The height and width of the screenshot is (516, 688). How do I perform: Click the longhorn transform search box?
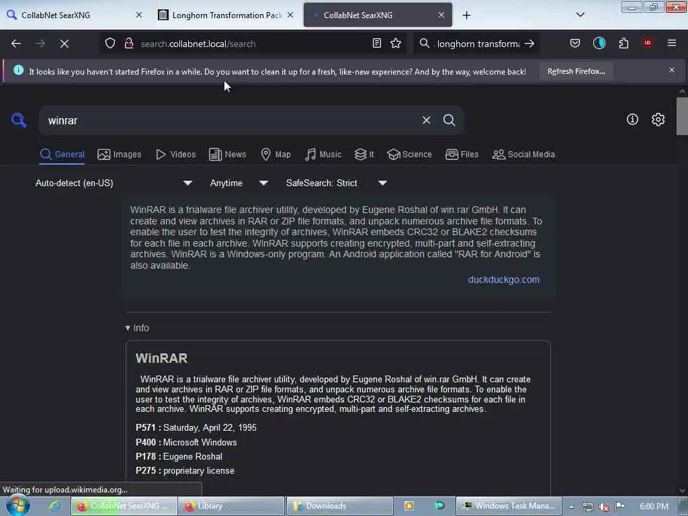coord(478,44)
